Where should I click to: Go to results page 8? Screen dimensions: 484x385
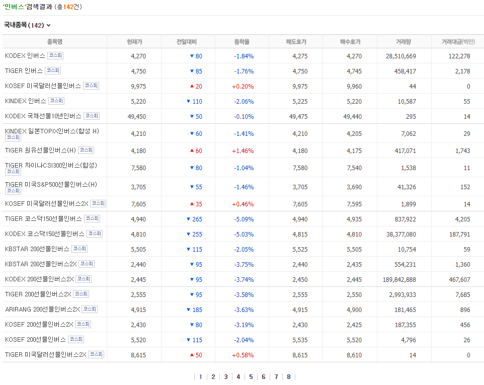click(289, 376)
